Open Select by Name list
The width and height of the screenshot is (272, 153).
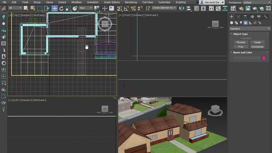point(33,8)
